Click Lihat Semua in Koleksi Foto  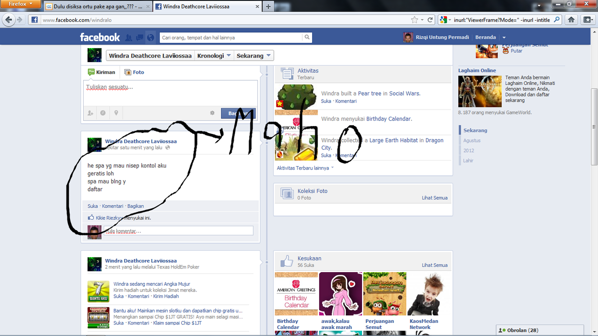pos(434,198)
